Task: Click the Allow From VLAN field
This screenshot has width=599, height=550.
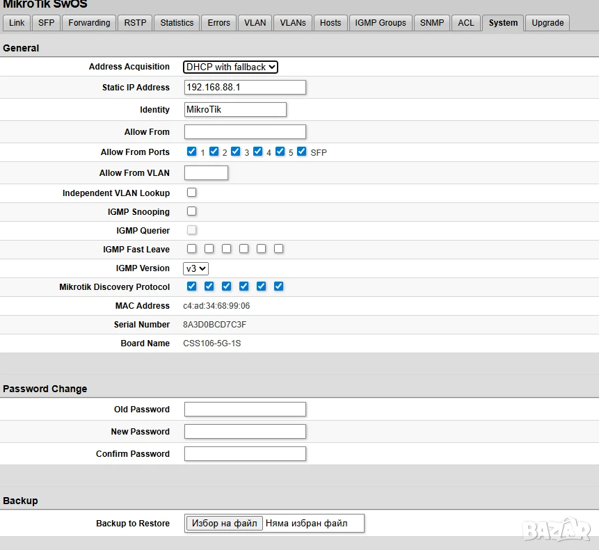Action: click(207, 172)
